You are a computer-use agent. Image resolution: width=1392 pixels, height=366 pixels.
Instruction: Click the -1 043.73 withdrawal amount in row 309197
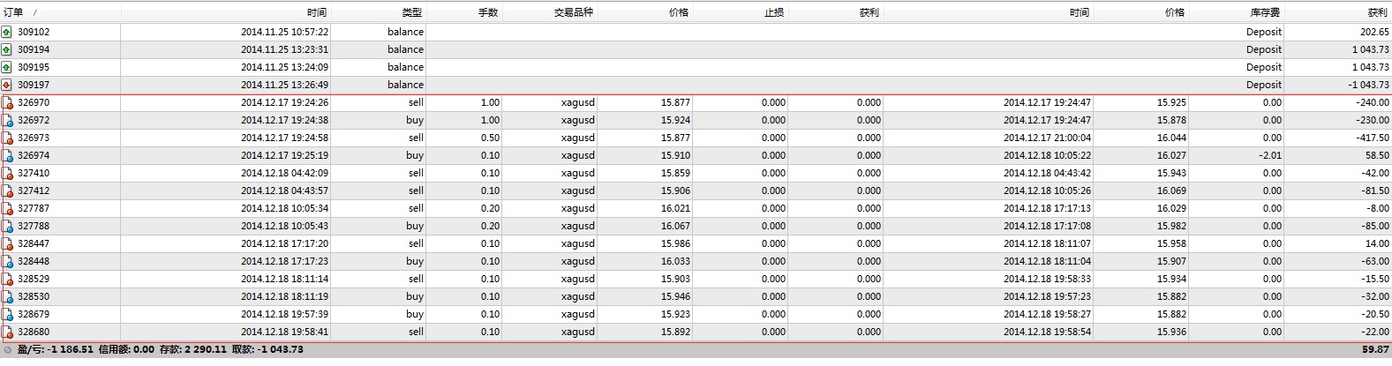1368,85
